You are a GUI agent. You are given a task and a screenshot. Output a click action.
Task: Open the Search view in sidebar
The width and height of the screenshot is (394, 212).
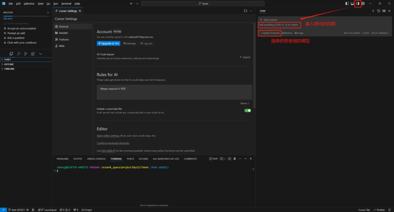(x=19, y=54)
